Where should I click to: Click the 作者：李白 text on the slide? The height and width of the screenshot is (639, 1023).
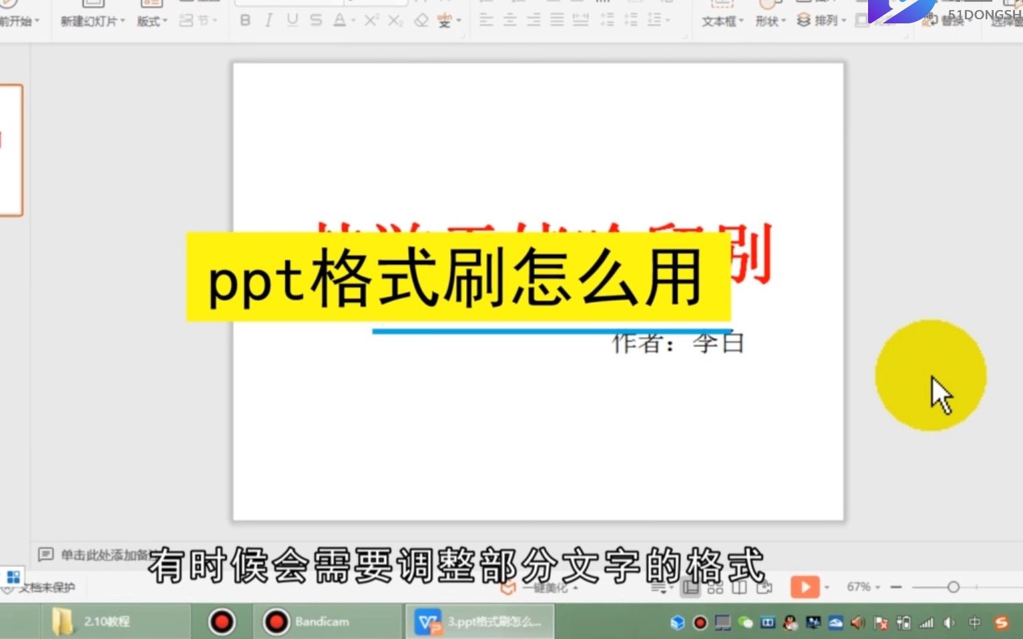678,343
